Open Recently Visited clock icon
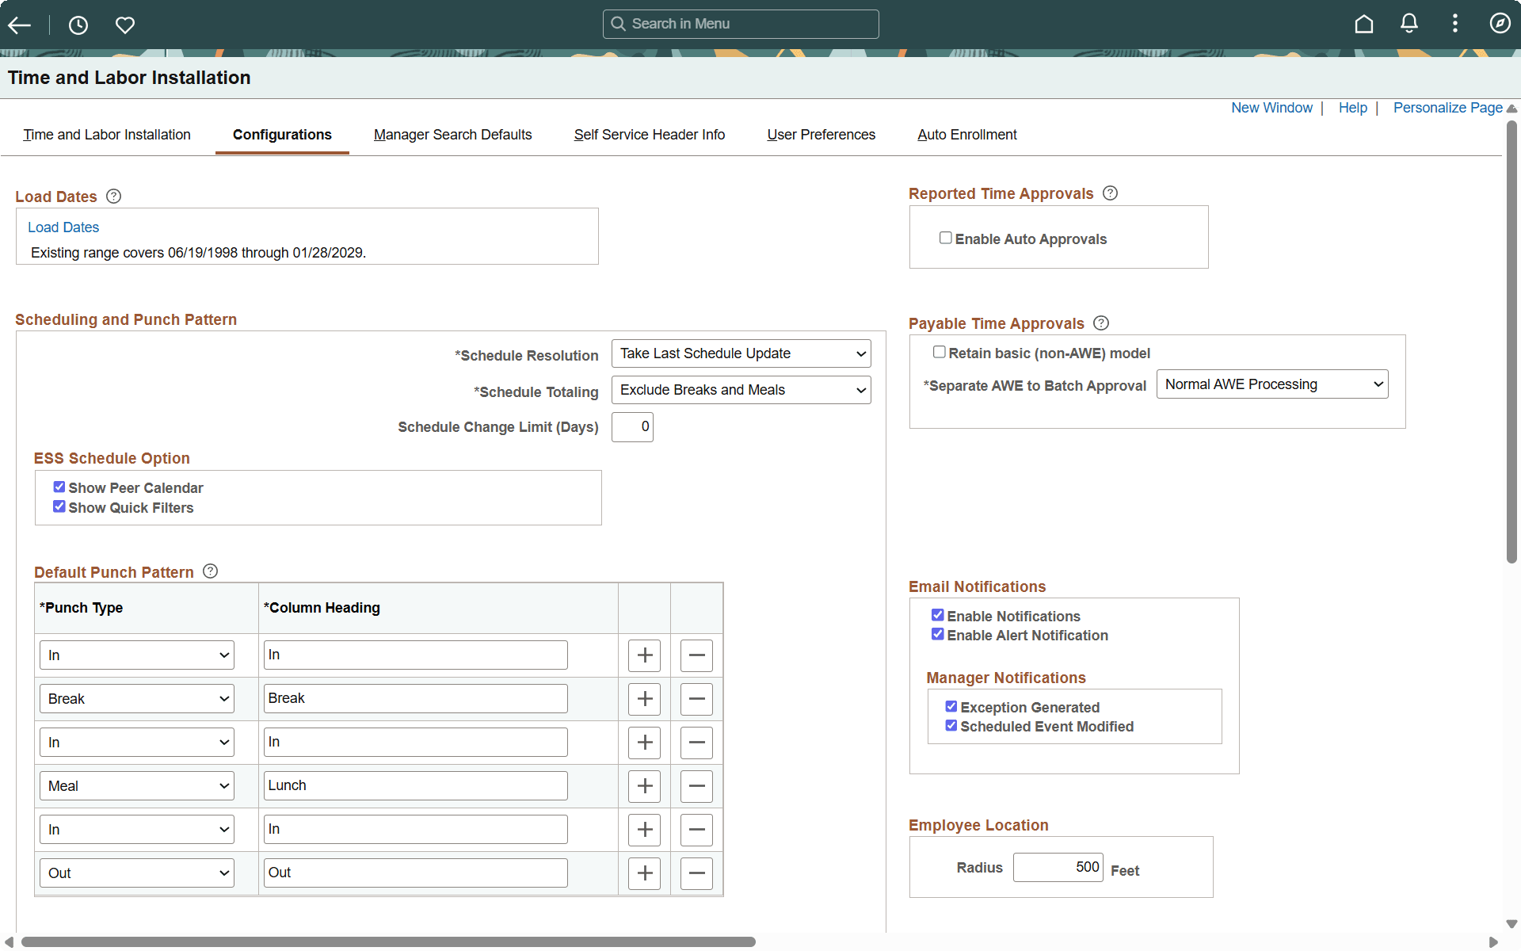This screenshot has height=951, width=1521. [x=78, y=25]
